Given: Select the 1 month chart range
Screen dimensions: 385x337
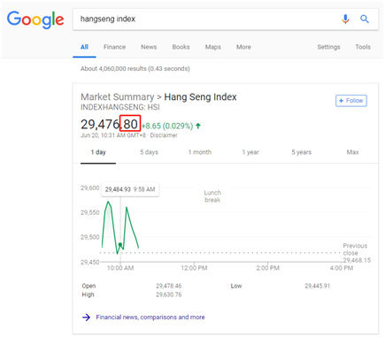Looking at the screenshot, I should coord(200,152).
